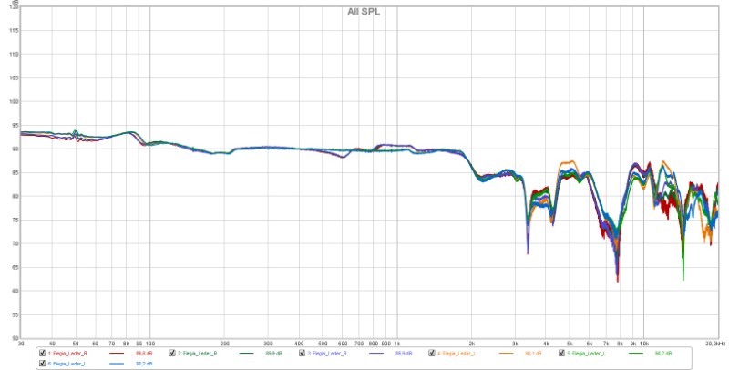Toggle trace 5 Elegia_Leder_L checkbox
The image size is (729, 370).
click(x=562, y=353)
